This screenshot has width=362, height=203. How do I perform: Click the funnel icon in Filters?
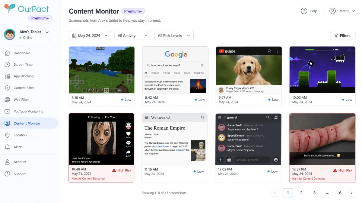click(x=336, y=35)
